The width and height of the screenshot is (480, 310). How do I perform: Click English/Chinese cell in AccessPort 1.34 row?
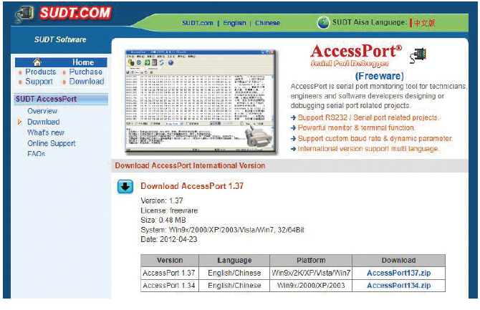(234, 286)
